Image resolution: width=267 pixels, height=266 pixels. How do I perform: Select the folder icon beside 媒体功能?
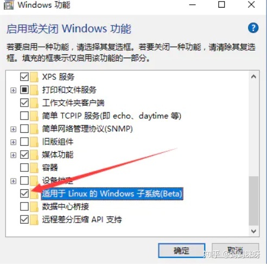34,155
